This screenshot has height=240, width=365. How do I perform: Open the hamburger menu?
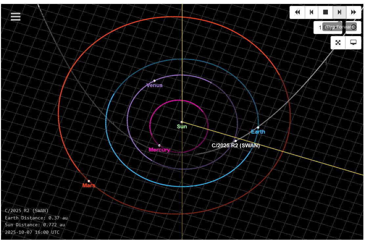pyautogui.click(x=15, y=17)
